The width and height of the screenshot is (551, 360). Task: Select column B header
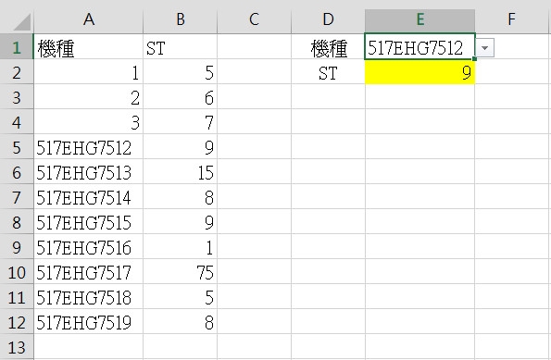[181, 19]
